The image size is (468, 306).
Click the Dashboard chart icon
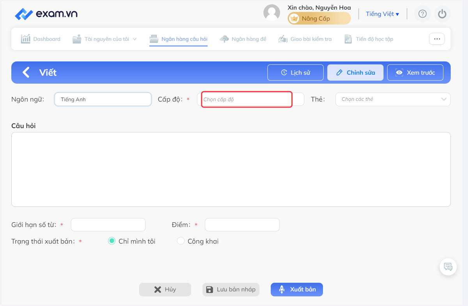point(26,39)
